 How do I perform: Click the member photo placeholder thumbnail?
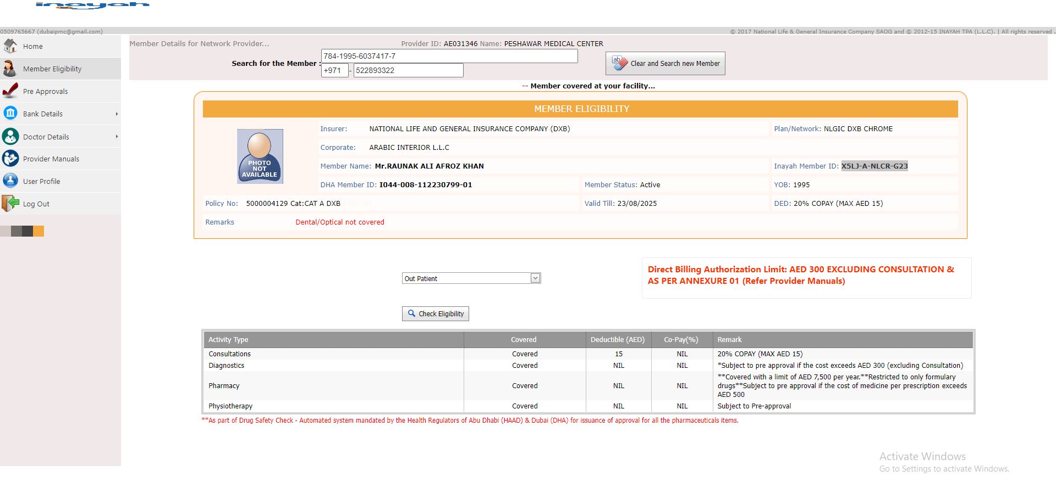pos(260,156)
